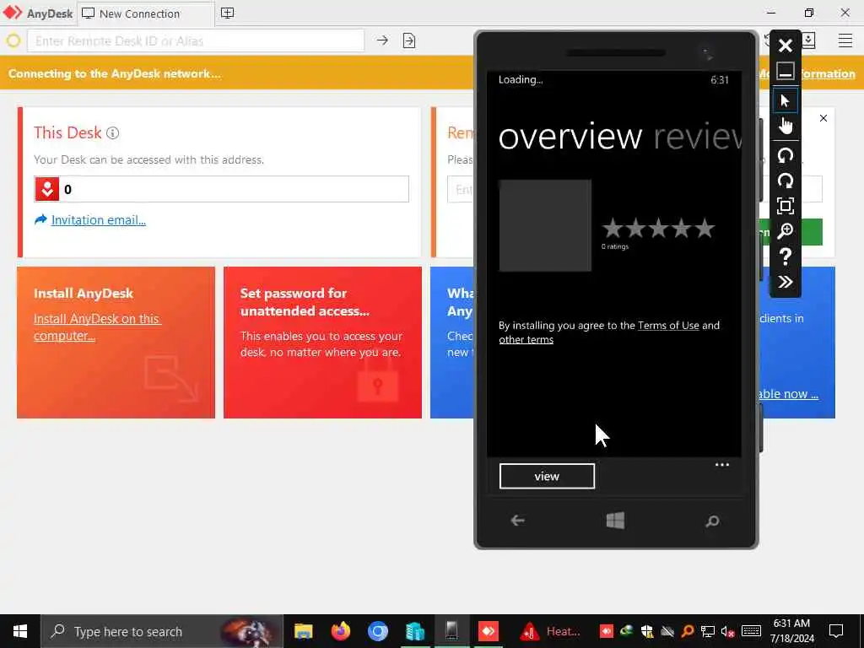Viewport: 864px width, 648px height.
Task: Open the Invitation email link
Action: coord(98,220)
